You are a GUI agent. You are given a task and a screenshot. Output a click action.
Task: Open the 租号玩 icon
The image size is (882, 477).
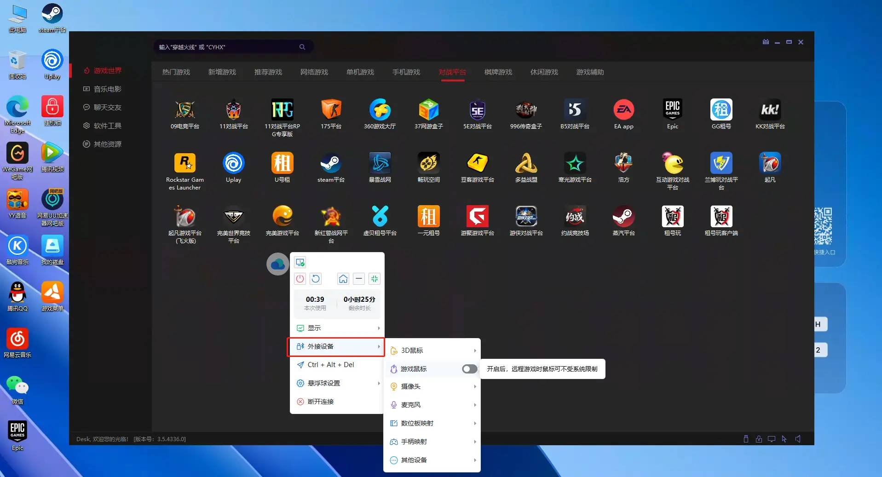click(x=673, y=221)
